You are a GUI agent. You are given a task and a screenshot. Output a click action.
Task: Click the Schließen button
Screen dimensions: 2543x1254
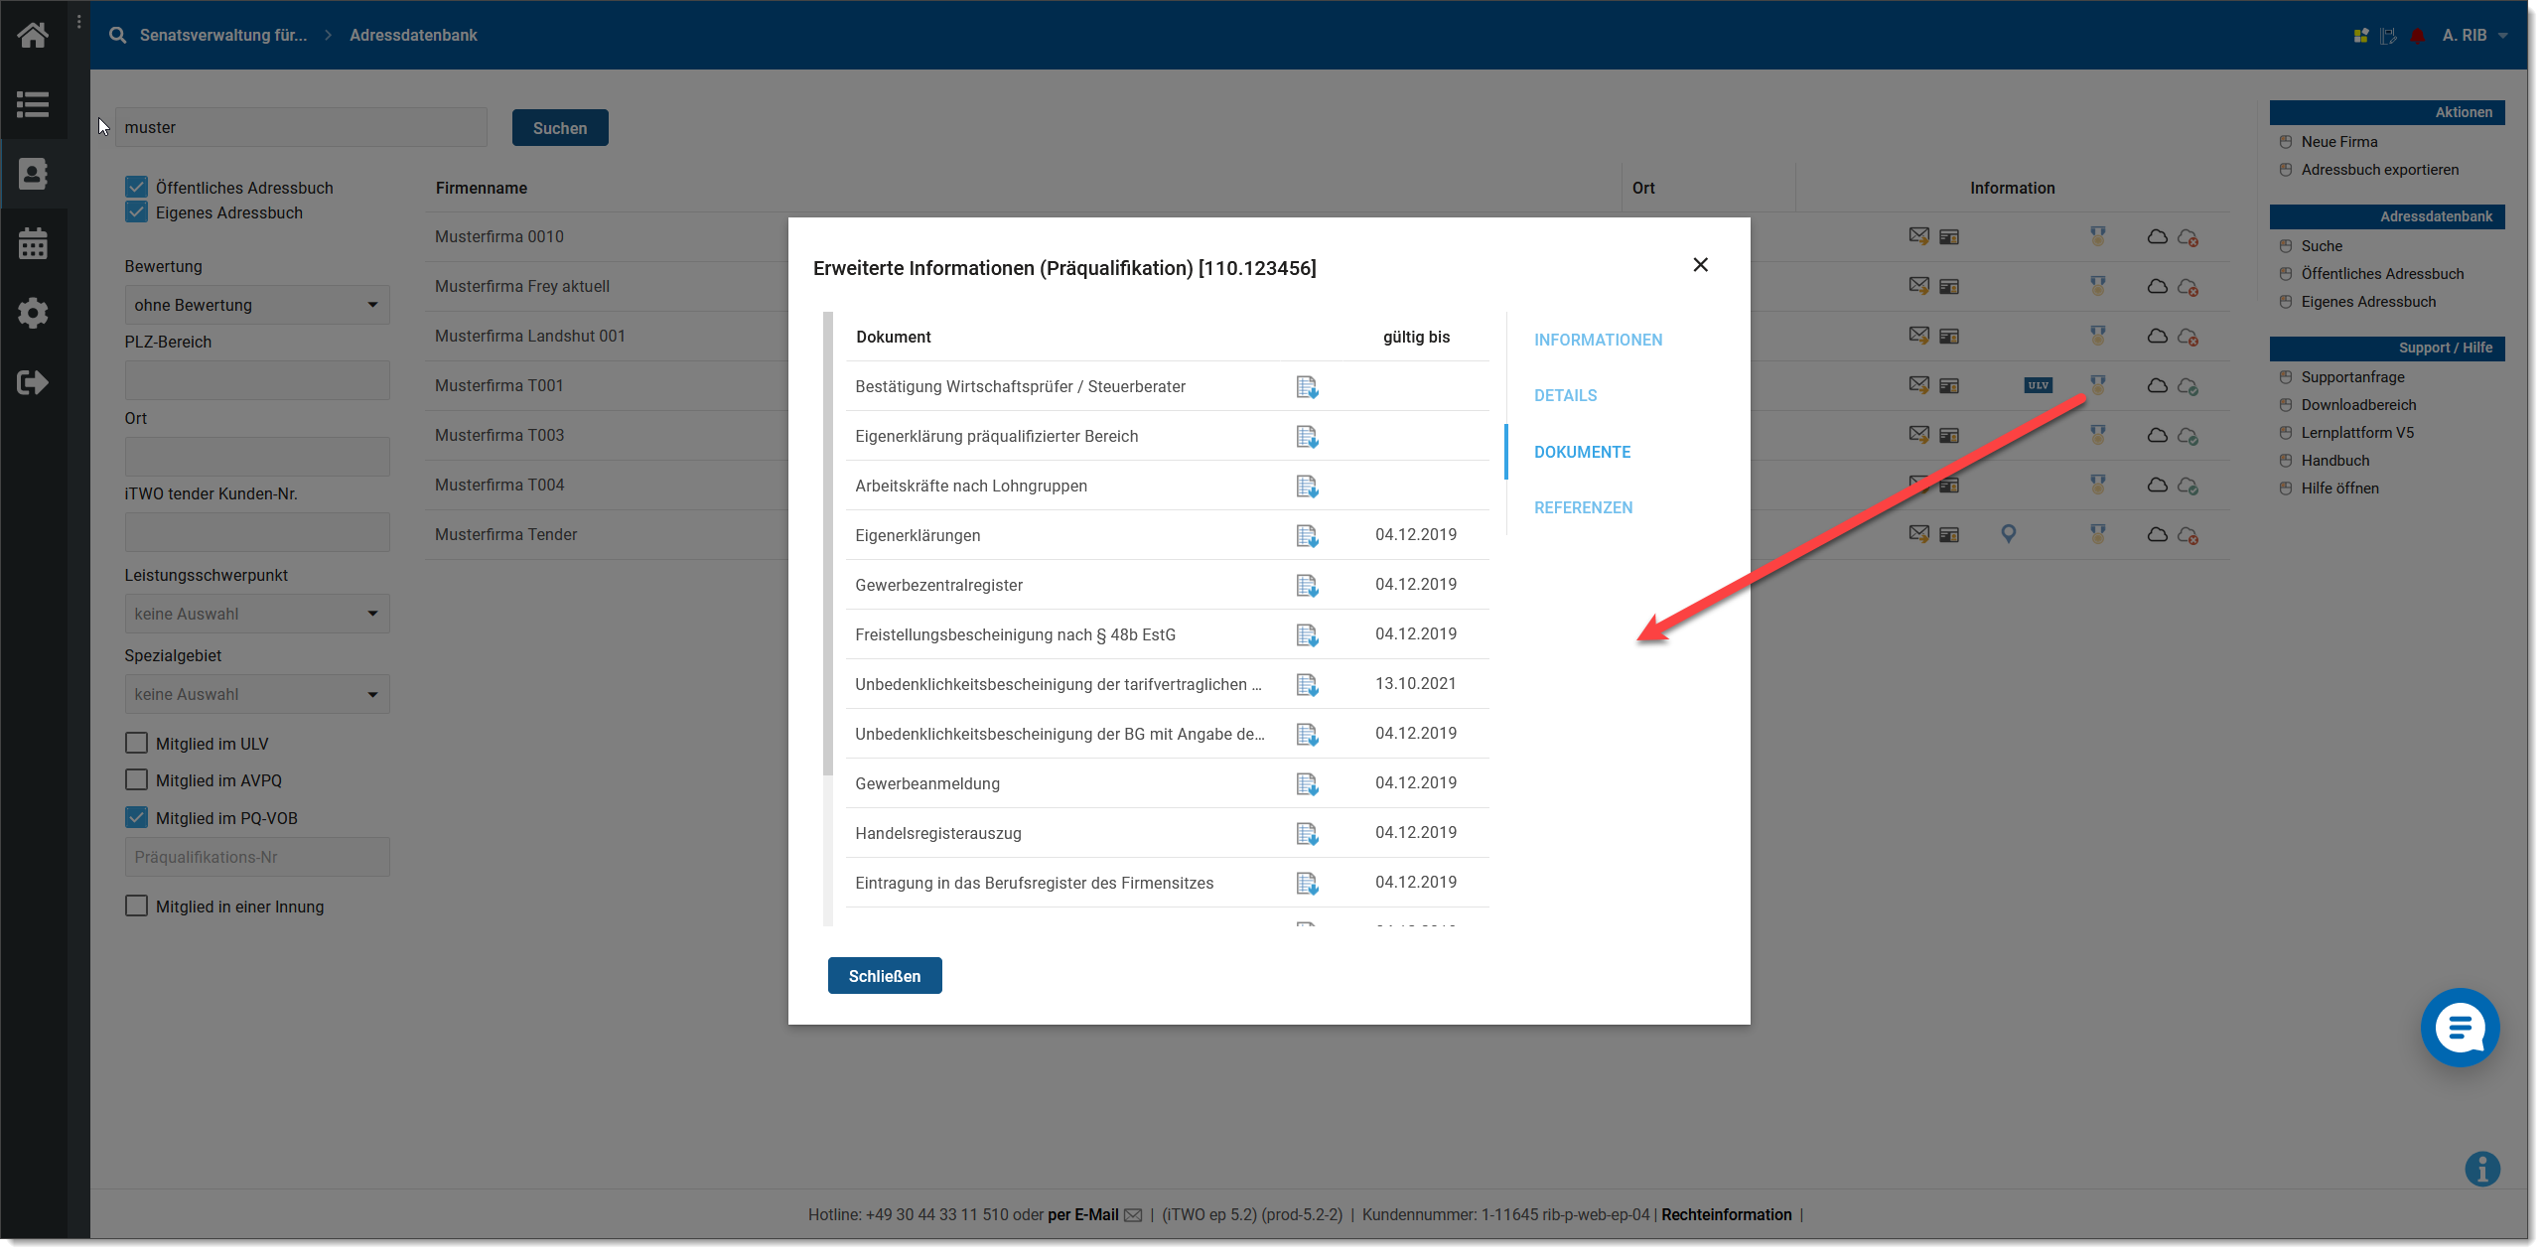[884, 976]
